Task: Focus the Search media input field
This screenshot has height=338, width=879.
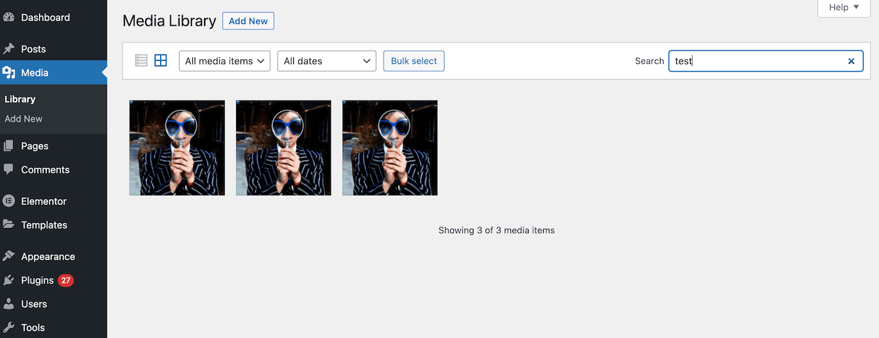Action: (757, 61)
